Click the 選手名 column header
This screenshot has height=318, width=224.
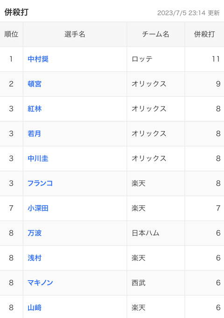pyautogui.click(x=75, y=34)
